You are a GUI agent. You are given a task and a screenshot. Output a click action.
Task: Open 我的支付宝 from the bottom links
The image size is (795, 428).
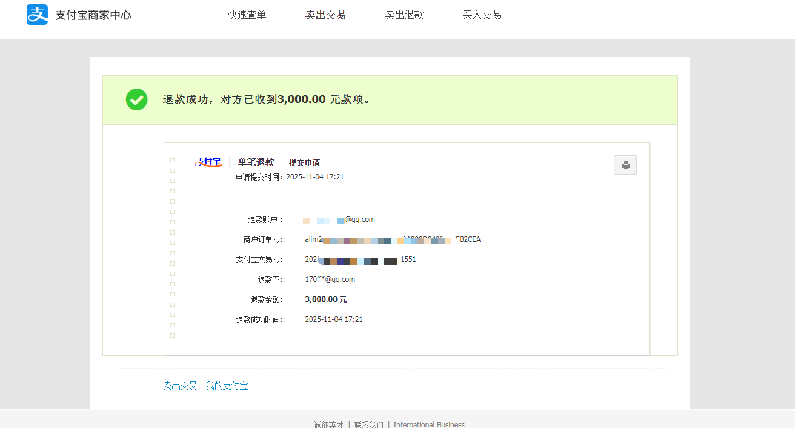pyautogui.click(x=227, y=386)
